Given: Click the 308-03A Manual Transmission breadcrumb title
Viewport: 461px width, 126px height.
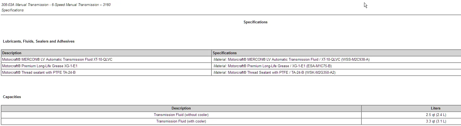Looking at the screenshot, I should point(56,5).
